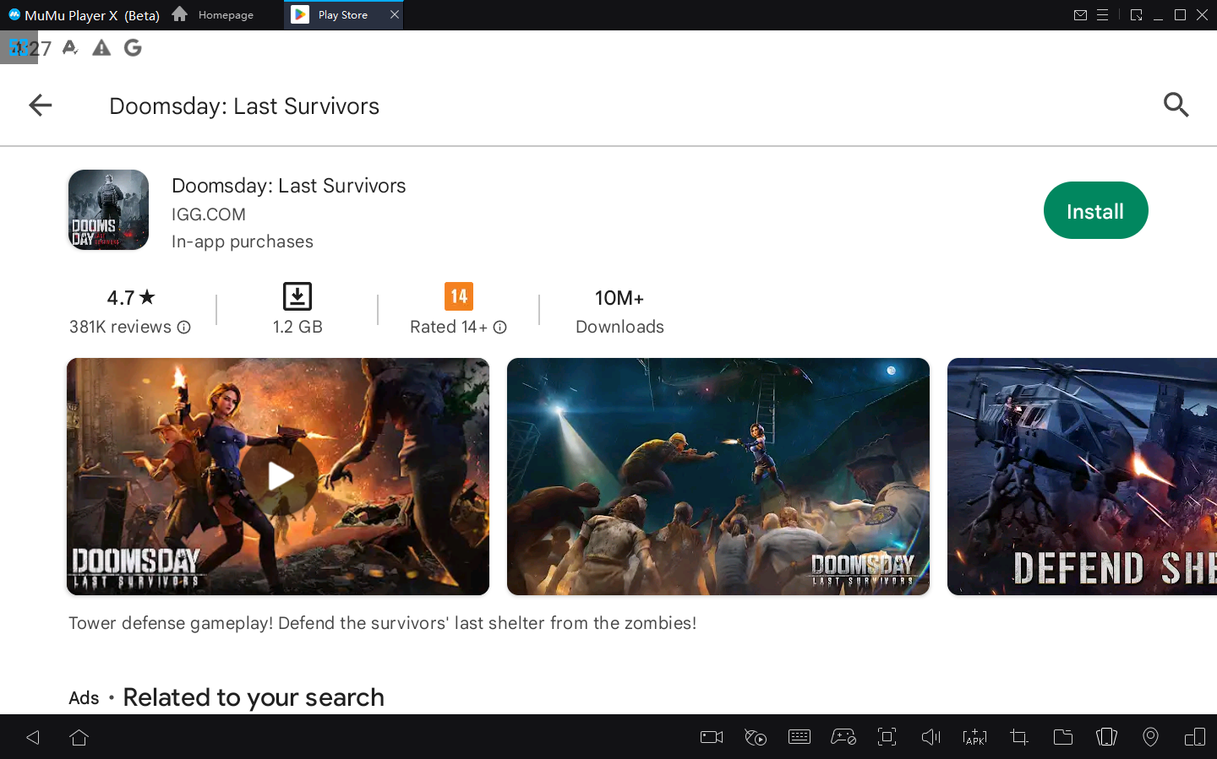This screenshot has height=759, width=1217.
Task: Open the zombie searchlight screenshot thumbnail
Action: [x=718, y=476]
